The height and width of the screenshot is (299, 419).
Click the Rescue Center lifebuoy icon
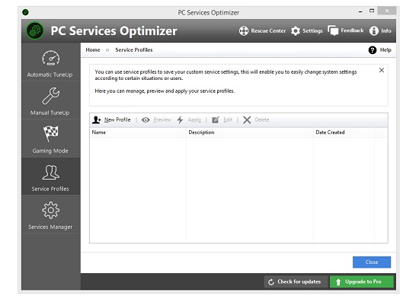244,31
